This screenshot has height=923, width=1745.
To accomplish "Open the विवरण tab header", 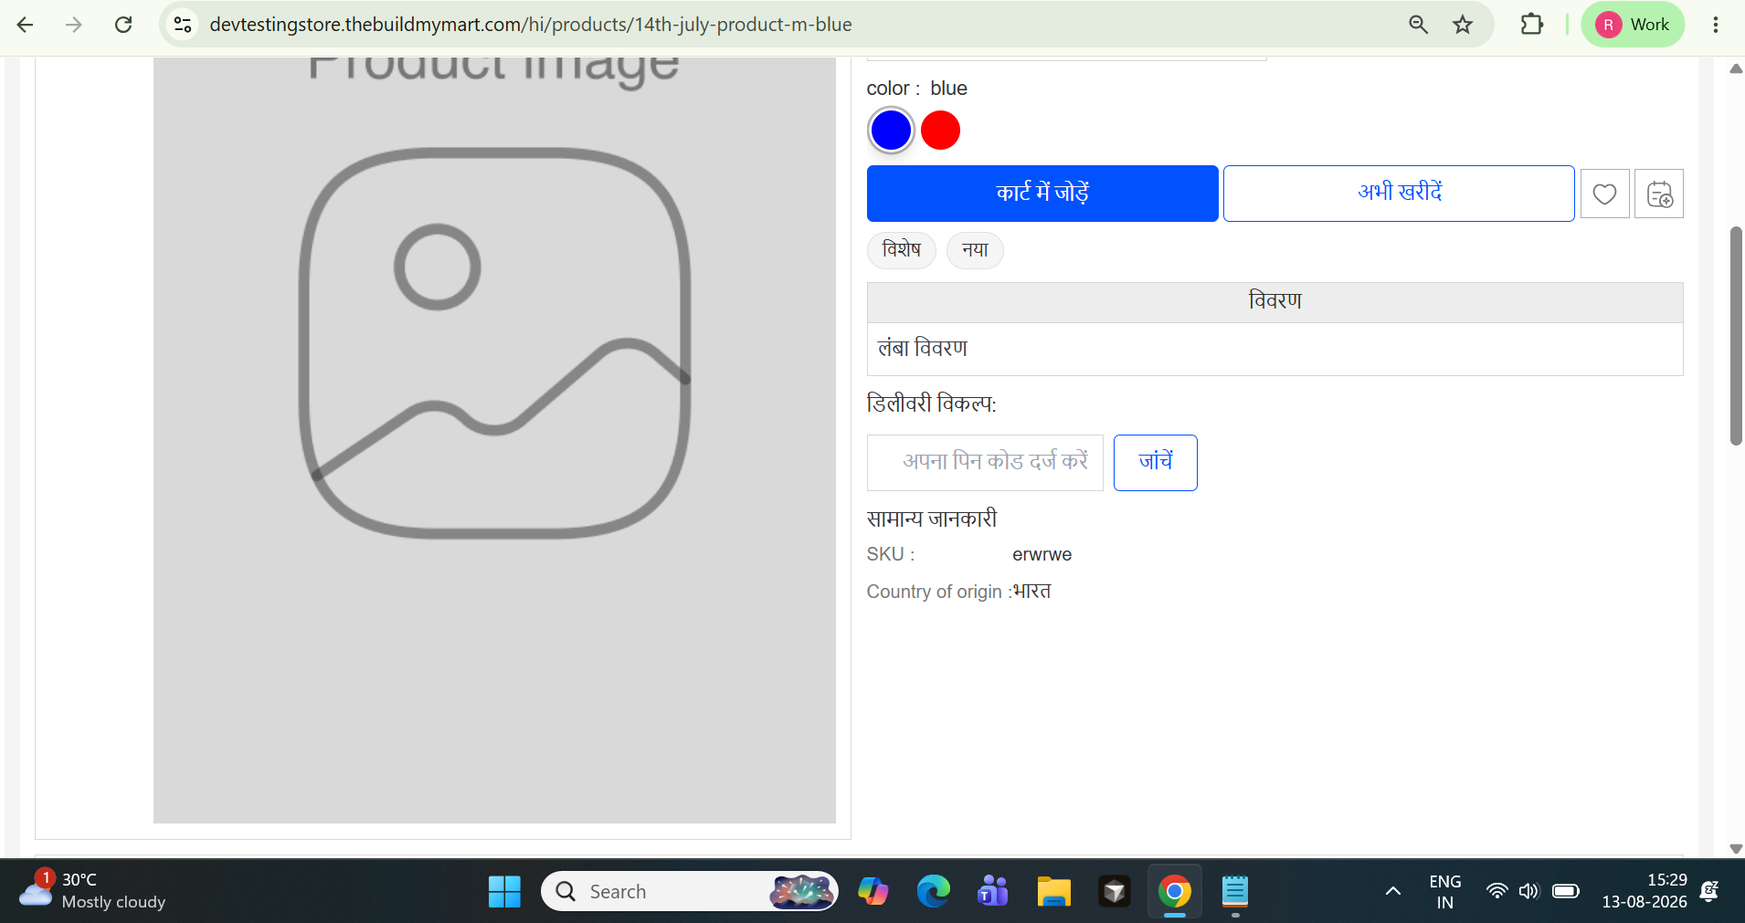I will click(x=1274, y=302).
